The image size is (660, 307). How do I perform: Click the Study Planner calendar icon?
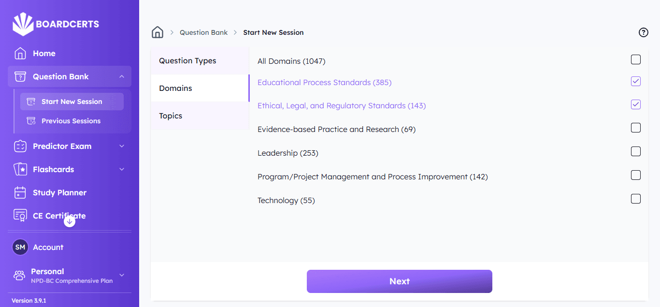point(20,192)
